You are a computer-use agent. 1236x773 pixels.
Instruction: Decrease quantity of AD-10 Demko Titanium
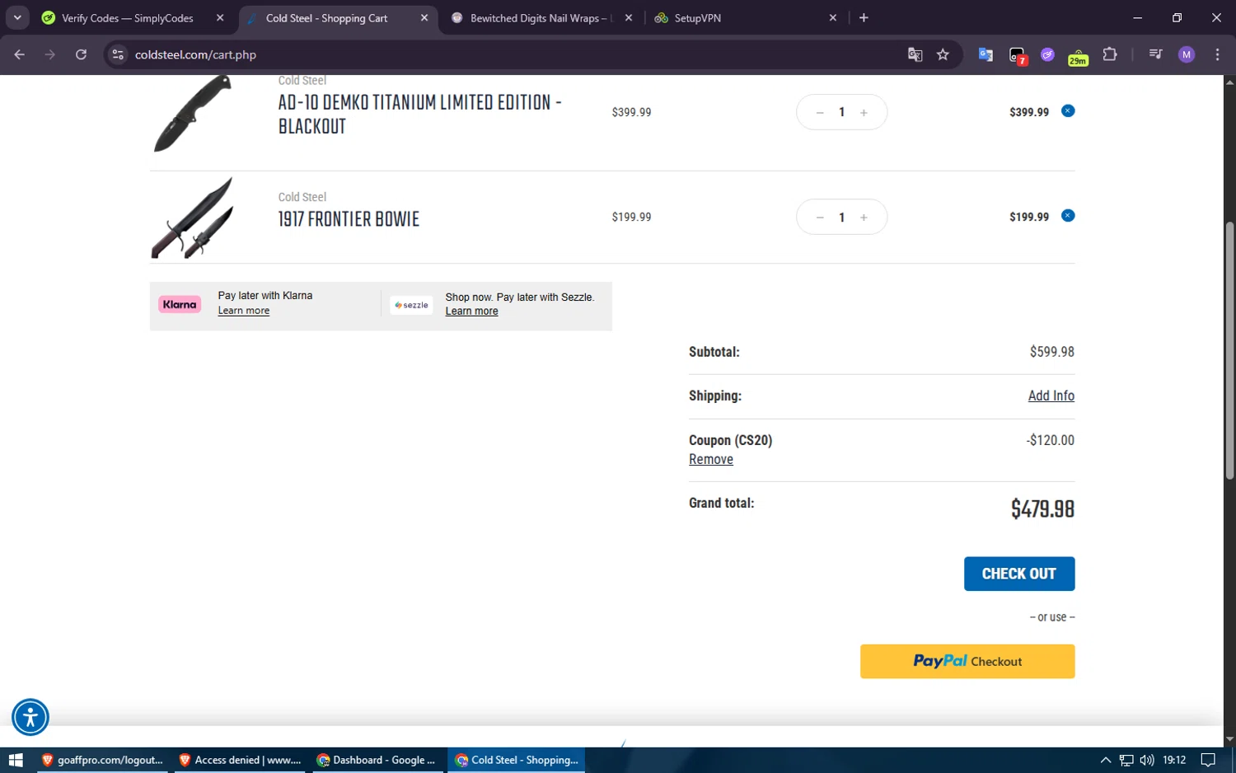tap(820, 113)
